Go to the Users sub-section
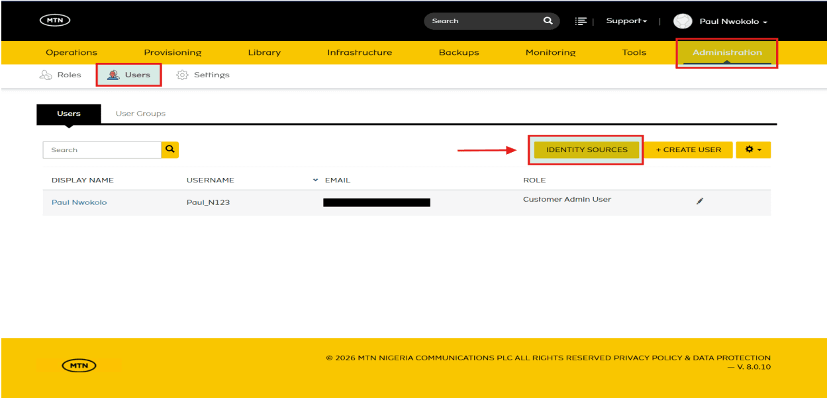Screen dimensions: 827x398 tap(129, 75)
